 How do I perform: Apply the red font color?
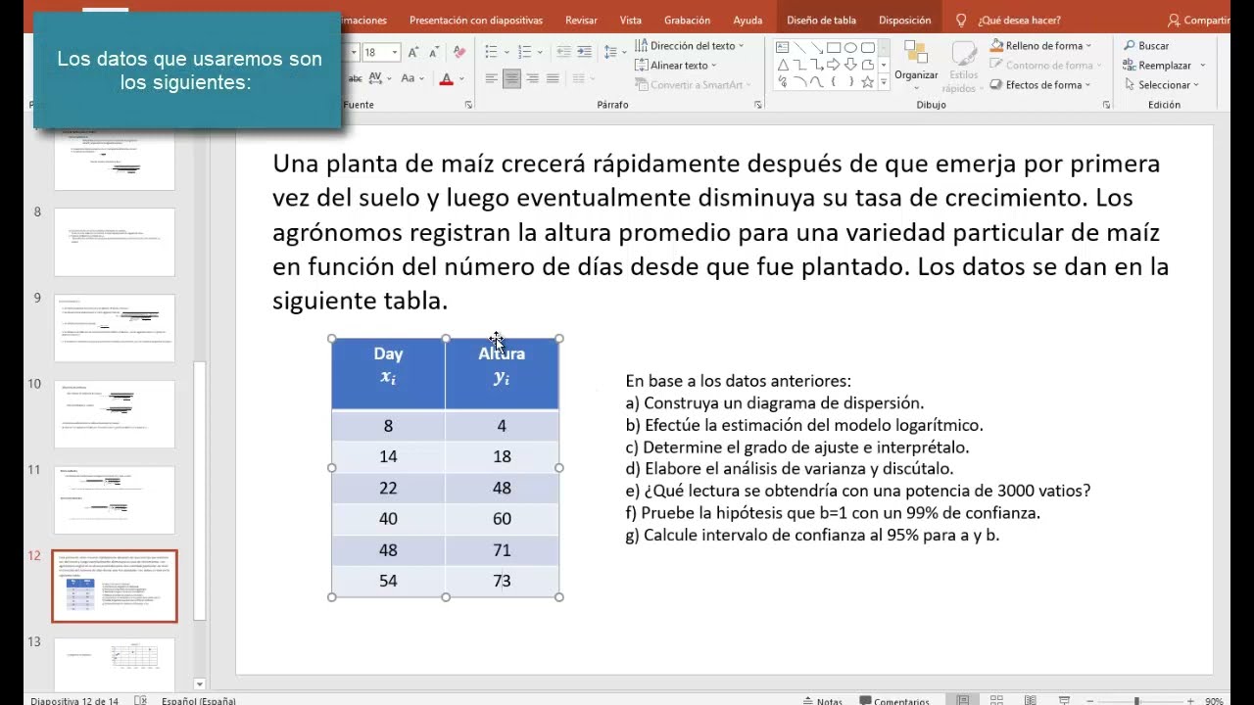point(447,78)
